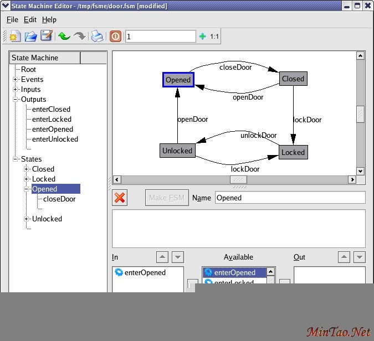Click the up arrow above the Out list
The image size is (374, 341).
coord(344,257)
